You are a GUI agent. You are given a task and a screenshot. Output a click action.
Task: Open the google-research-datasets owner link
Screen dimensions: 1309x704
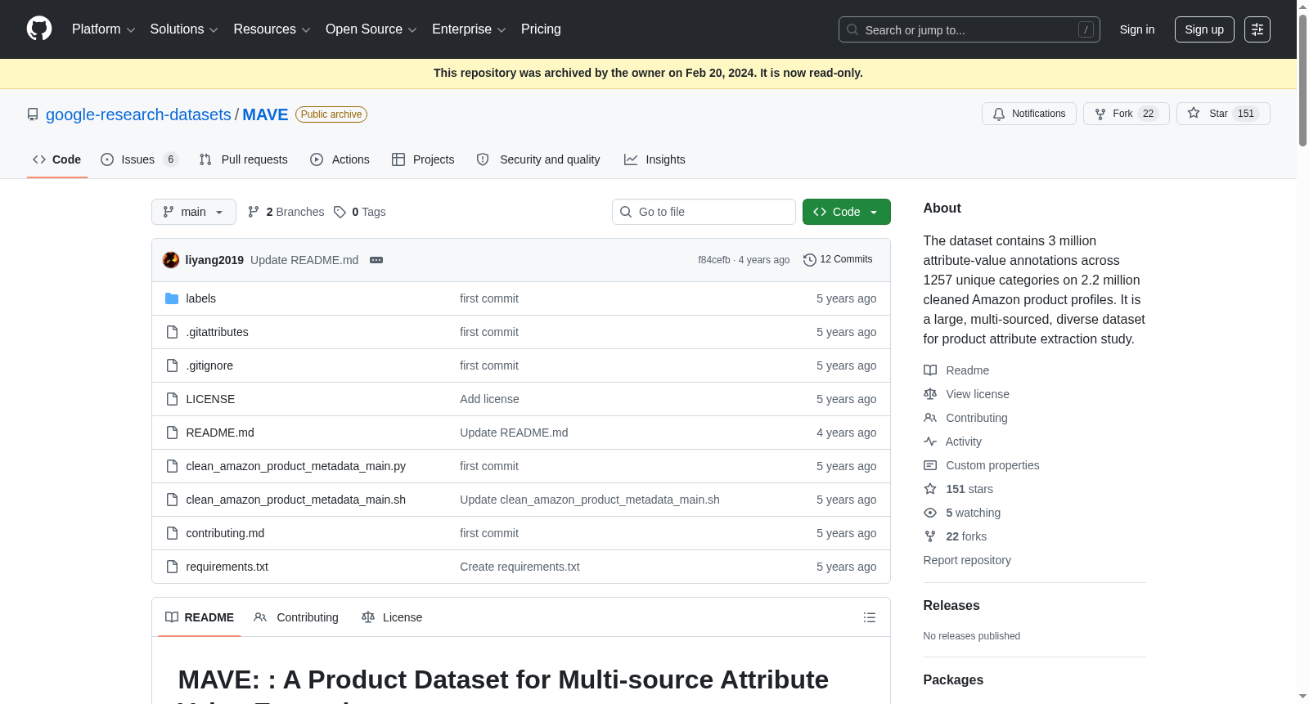138,114
